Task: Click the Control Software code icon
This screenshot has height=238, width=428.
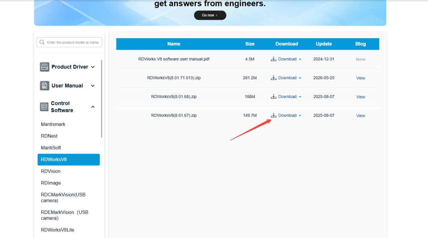Action: (x=44, y=107)
